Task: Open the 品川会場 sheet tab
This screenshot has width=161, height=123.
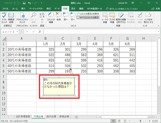Action: click(x=51, y=117)
